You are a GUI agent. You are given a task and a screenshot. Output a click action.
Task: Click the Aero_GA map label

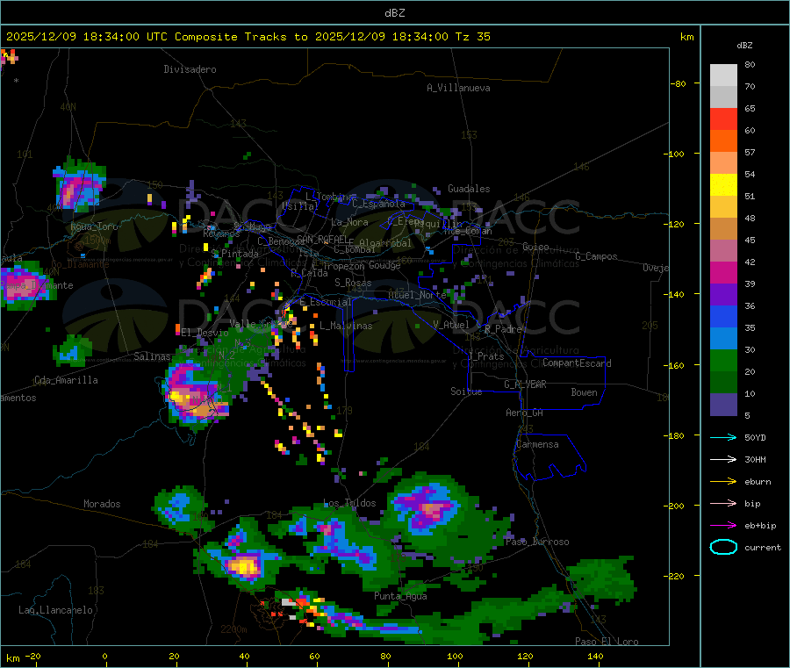tap(525, 413)
